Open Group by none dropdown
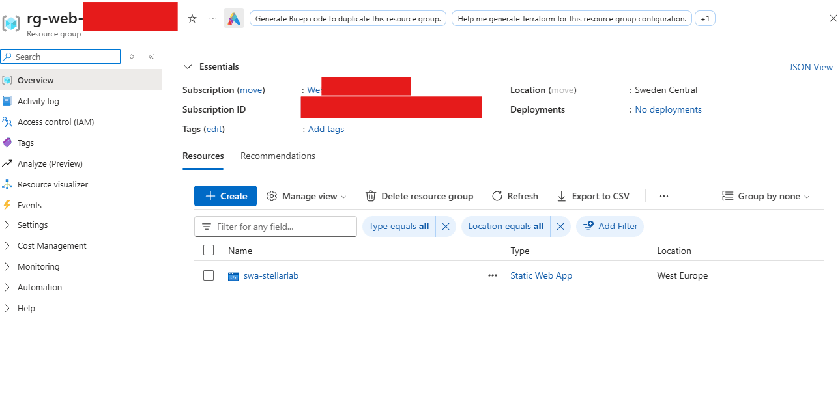840x401 pixels. click(x=766, y=196)
